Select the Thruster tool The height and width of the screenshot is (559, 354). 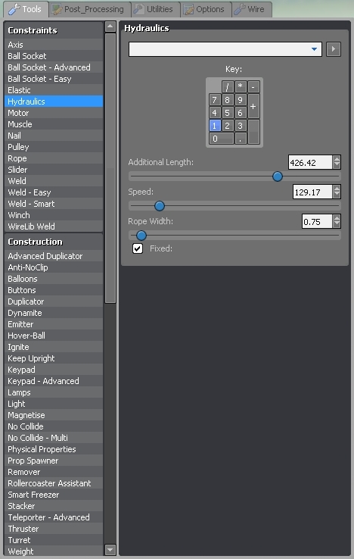click(x=54, y=529)
